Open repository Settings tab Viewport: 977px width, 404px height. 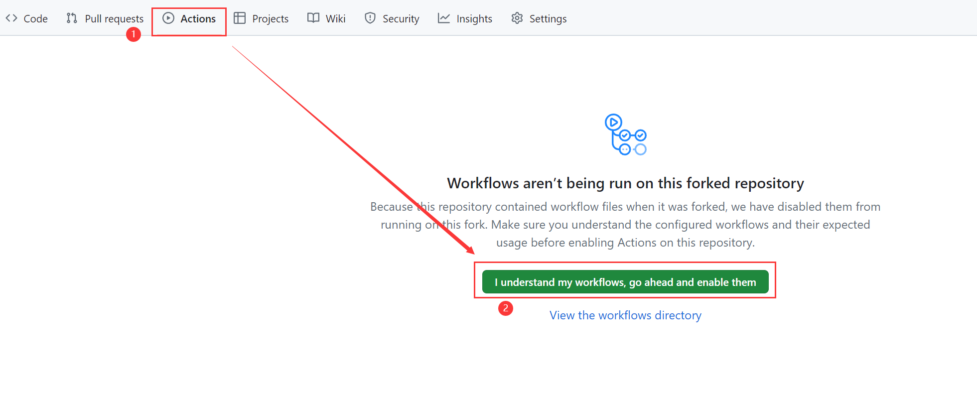539,18
